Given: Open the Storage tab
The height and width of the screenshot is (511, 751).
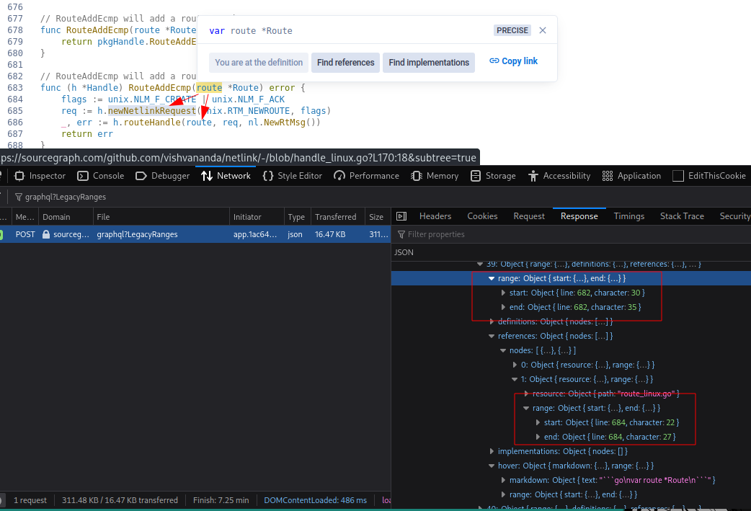Looking at the screenshot, I should pyautogui.click(x=493, y=176).
